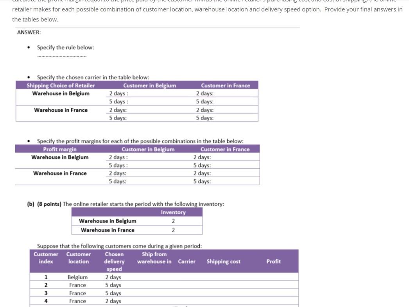Click the 'Shipping cost' column header
This screenshot has height=307, width=409.
point(224,261)
